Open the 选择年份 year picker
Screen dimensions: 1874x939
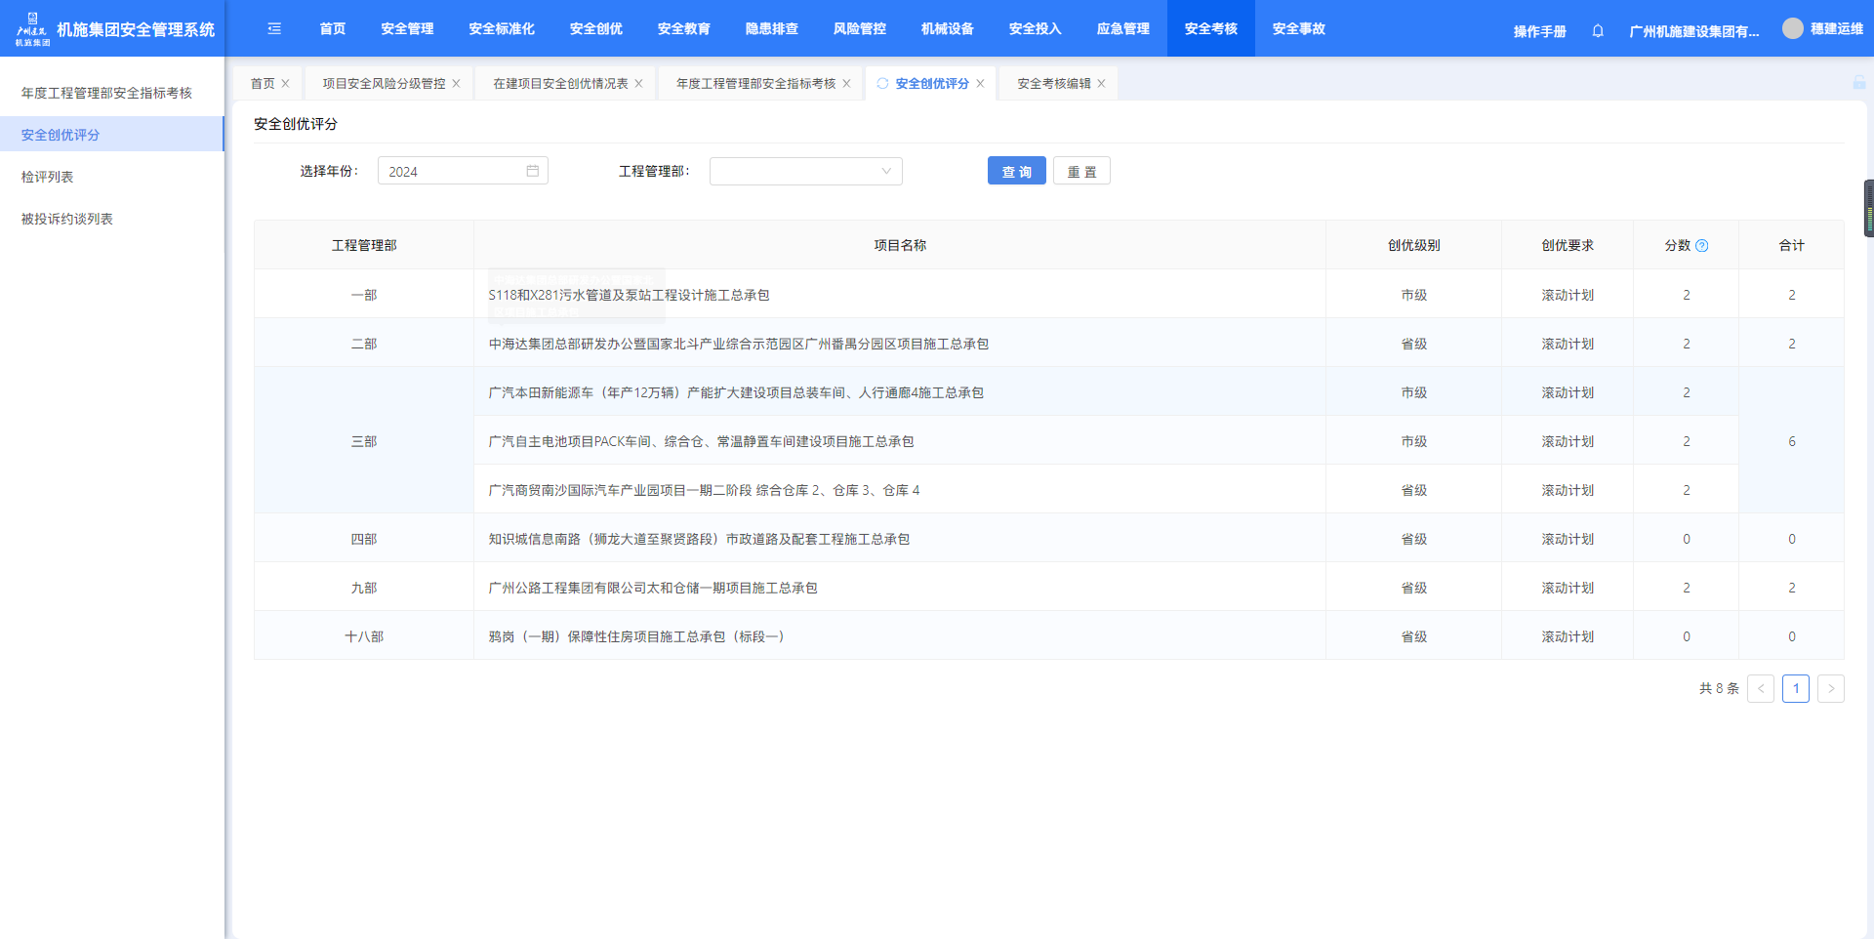(454, 172)
